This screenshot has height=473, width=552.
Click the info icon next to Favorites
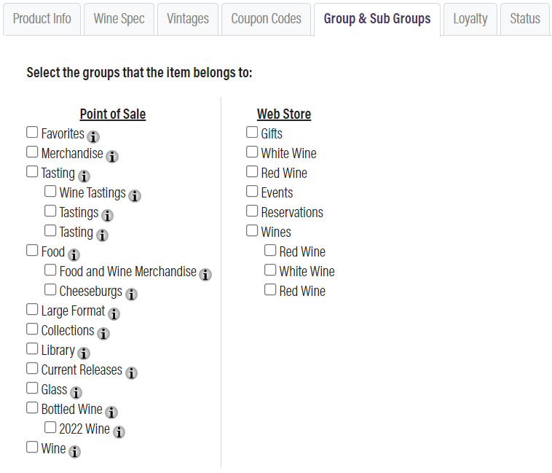click(93, 136)
